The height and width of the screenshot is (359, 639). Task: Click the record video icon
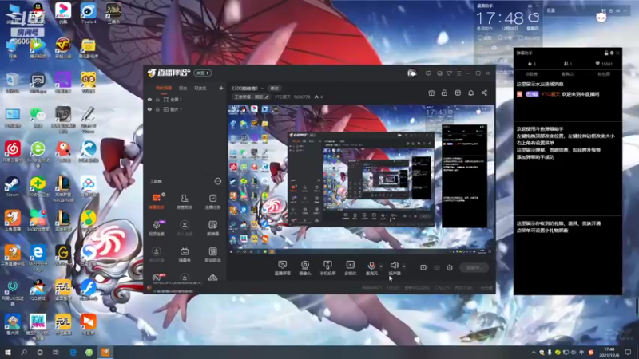(x=424, y=267)
